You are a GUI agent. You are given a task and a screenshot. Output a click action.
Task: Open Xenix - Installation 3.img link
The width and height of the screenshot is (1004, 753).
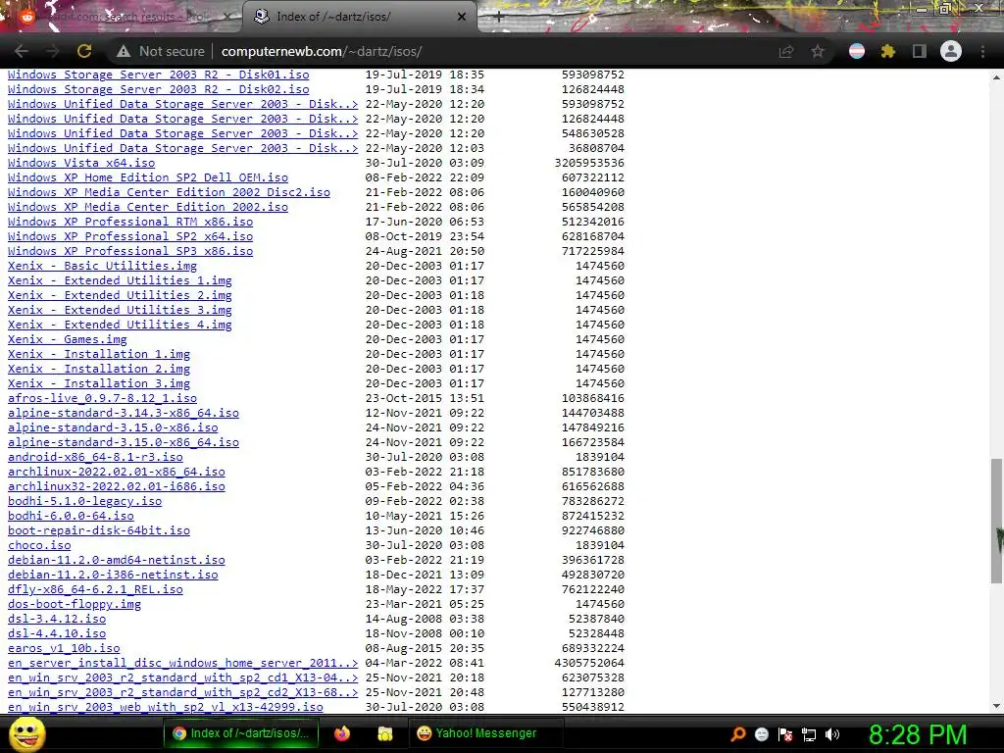99,383
